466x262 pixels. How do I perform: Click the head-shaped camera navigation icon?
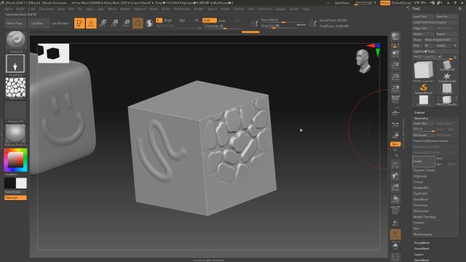(x=363, y=61)
